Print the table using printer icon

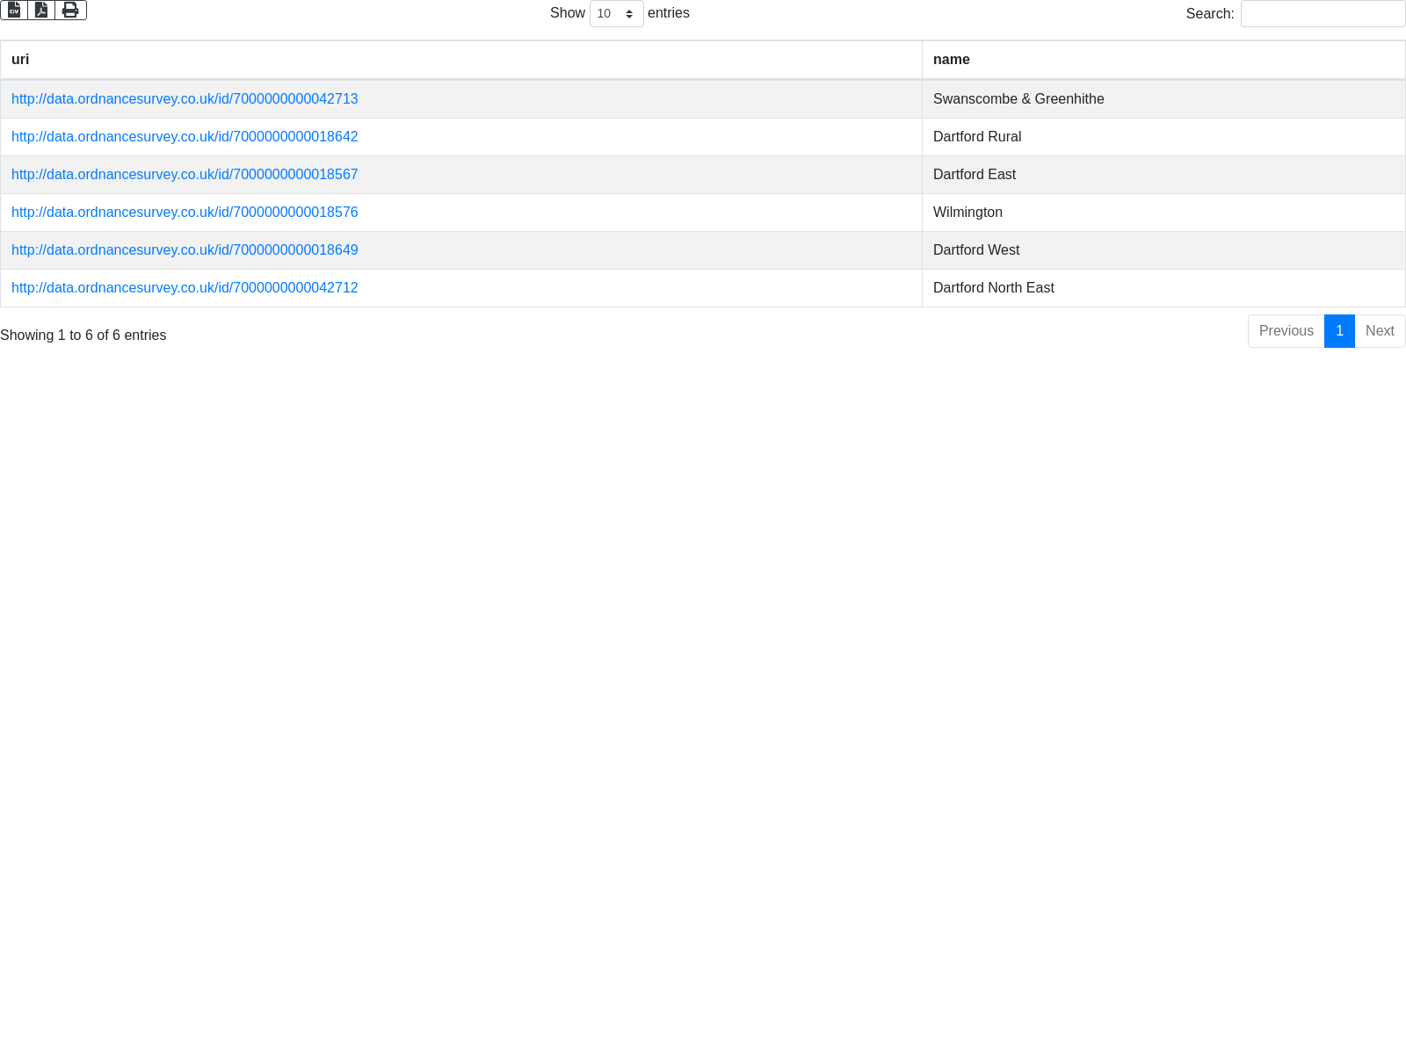point(70,11)
